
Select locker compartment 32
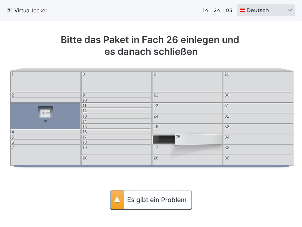point(258,119)
